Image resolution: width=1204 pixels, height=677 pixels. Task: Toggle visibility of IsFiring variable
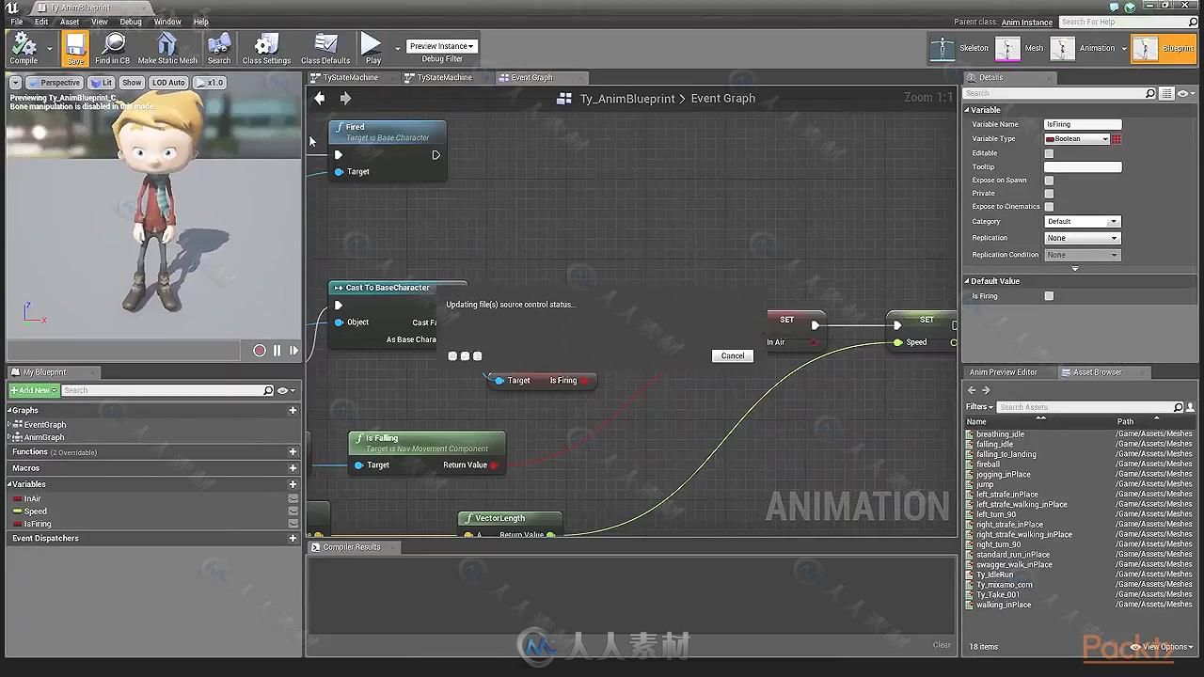tap(293, 524)
